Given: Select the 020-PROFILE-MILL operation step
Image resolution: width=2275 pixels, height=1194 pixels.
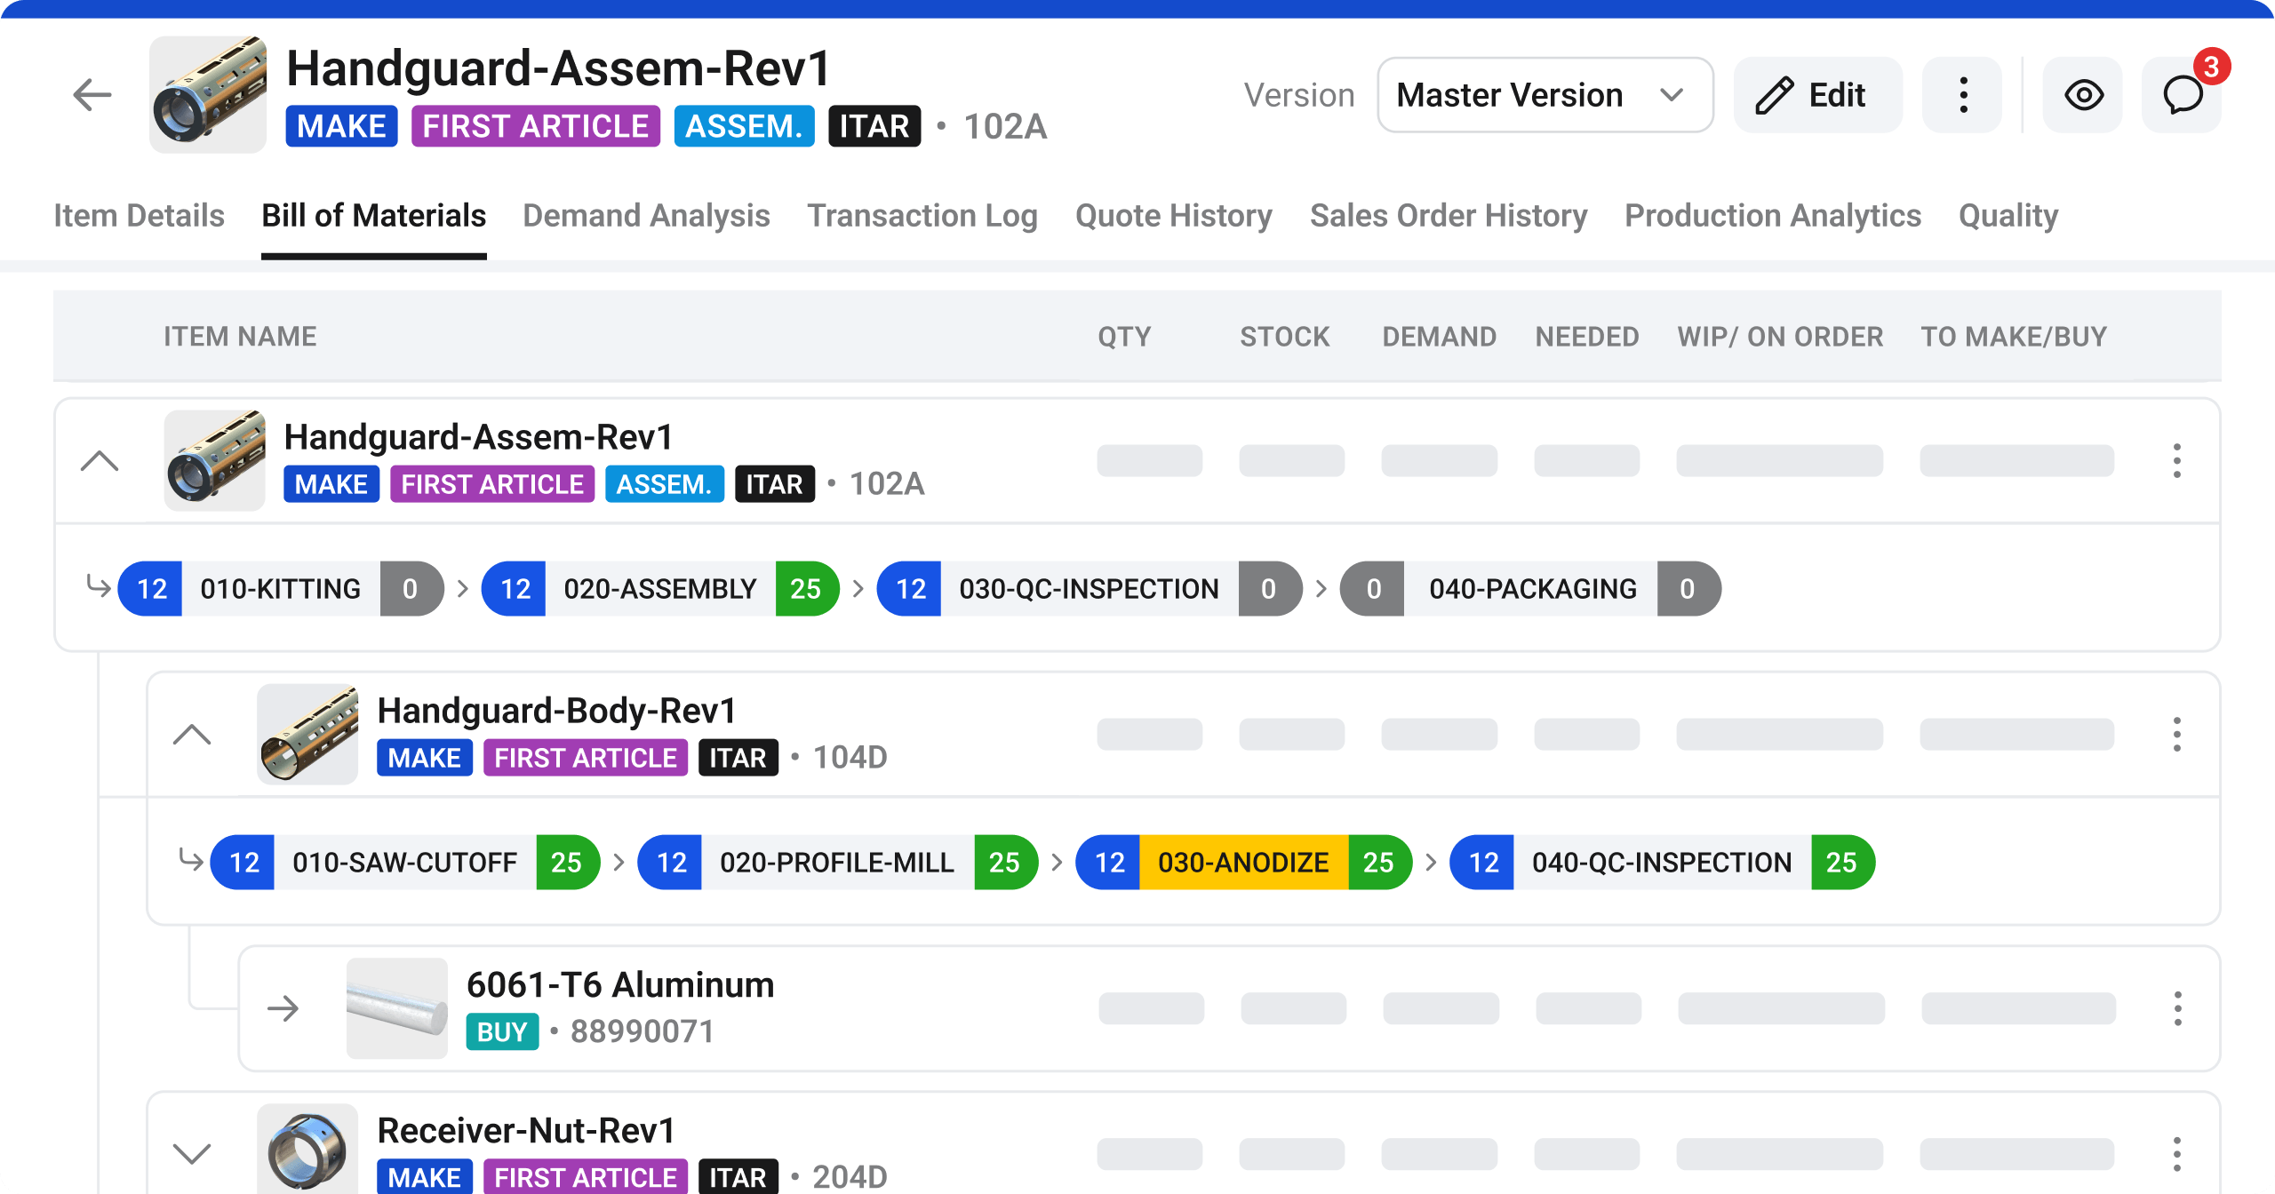Looking at the screenshot, I should pos(838,862).
